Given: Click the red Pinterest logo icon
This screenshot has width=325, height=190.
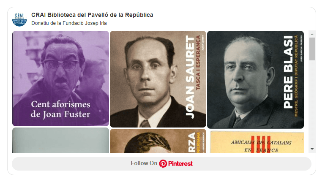Looking at the screenshot, I should tap(163, 164).
